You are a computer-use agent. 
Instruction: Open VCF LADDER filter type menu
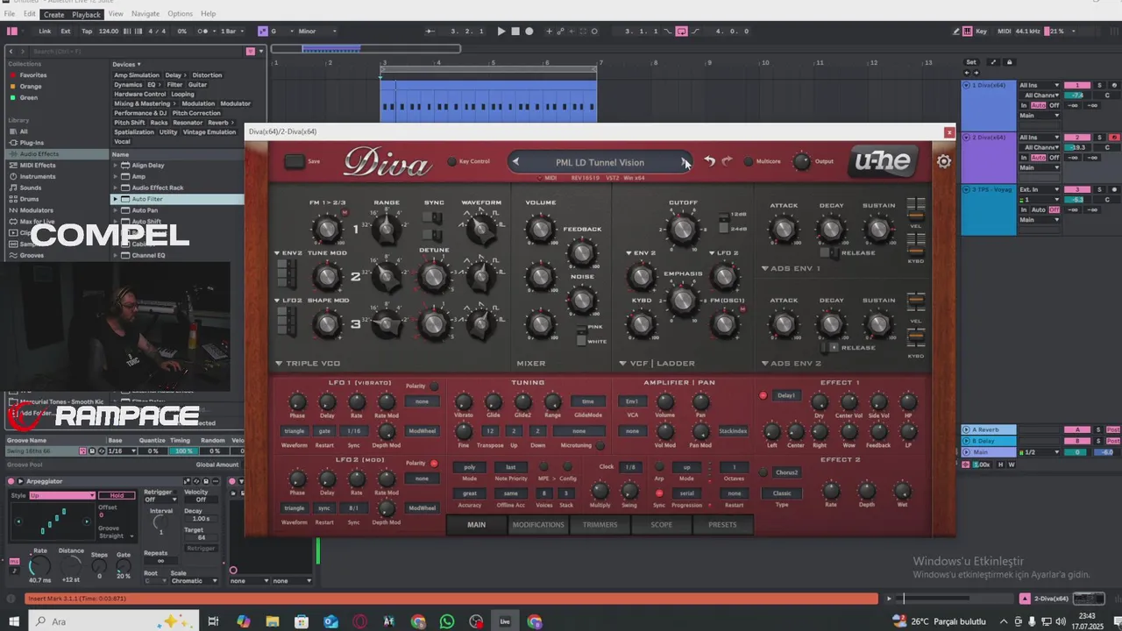(657, 363)
